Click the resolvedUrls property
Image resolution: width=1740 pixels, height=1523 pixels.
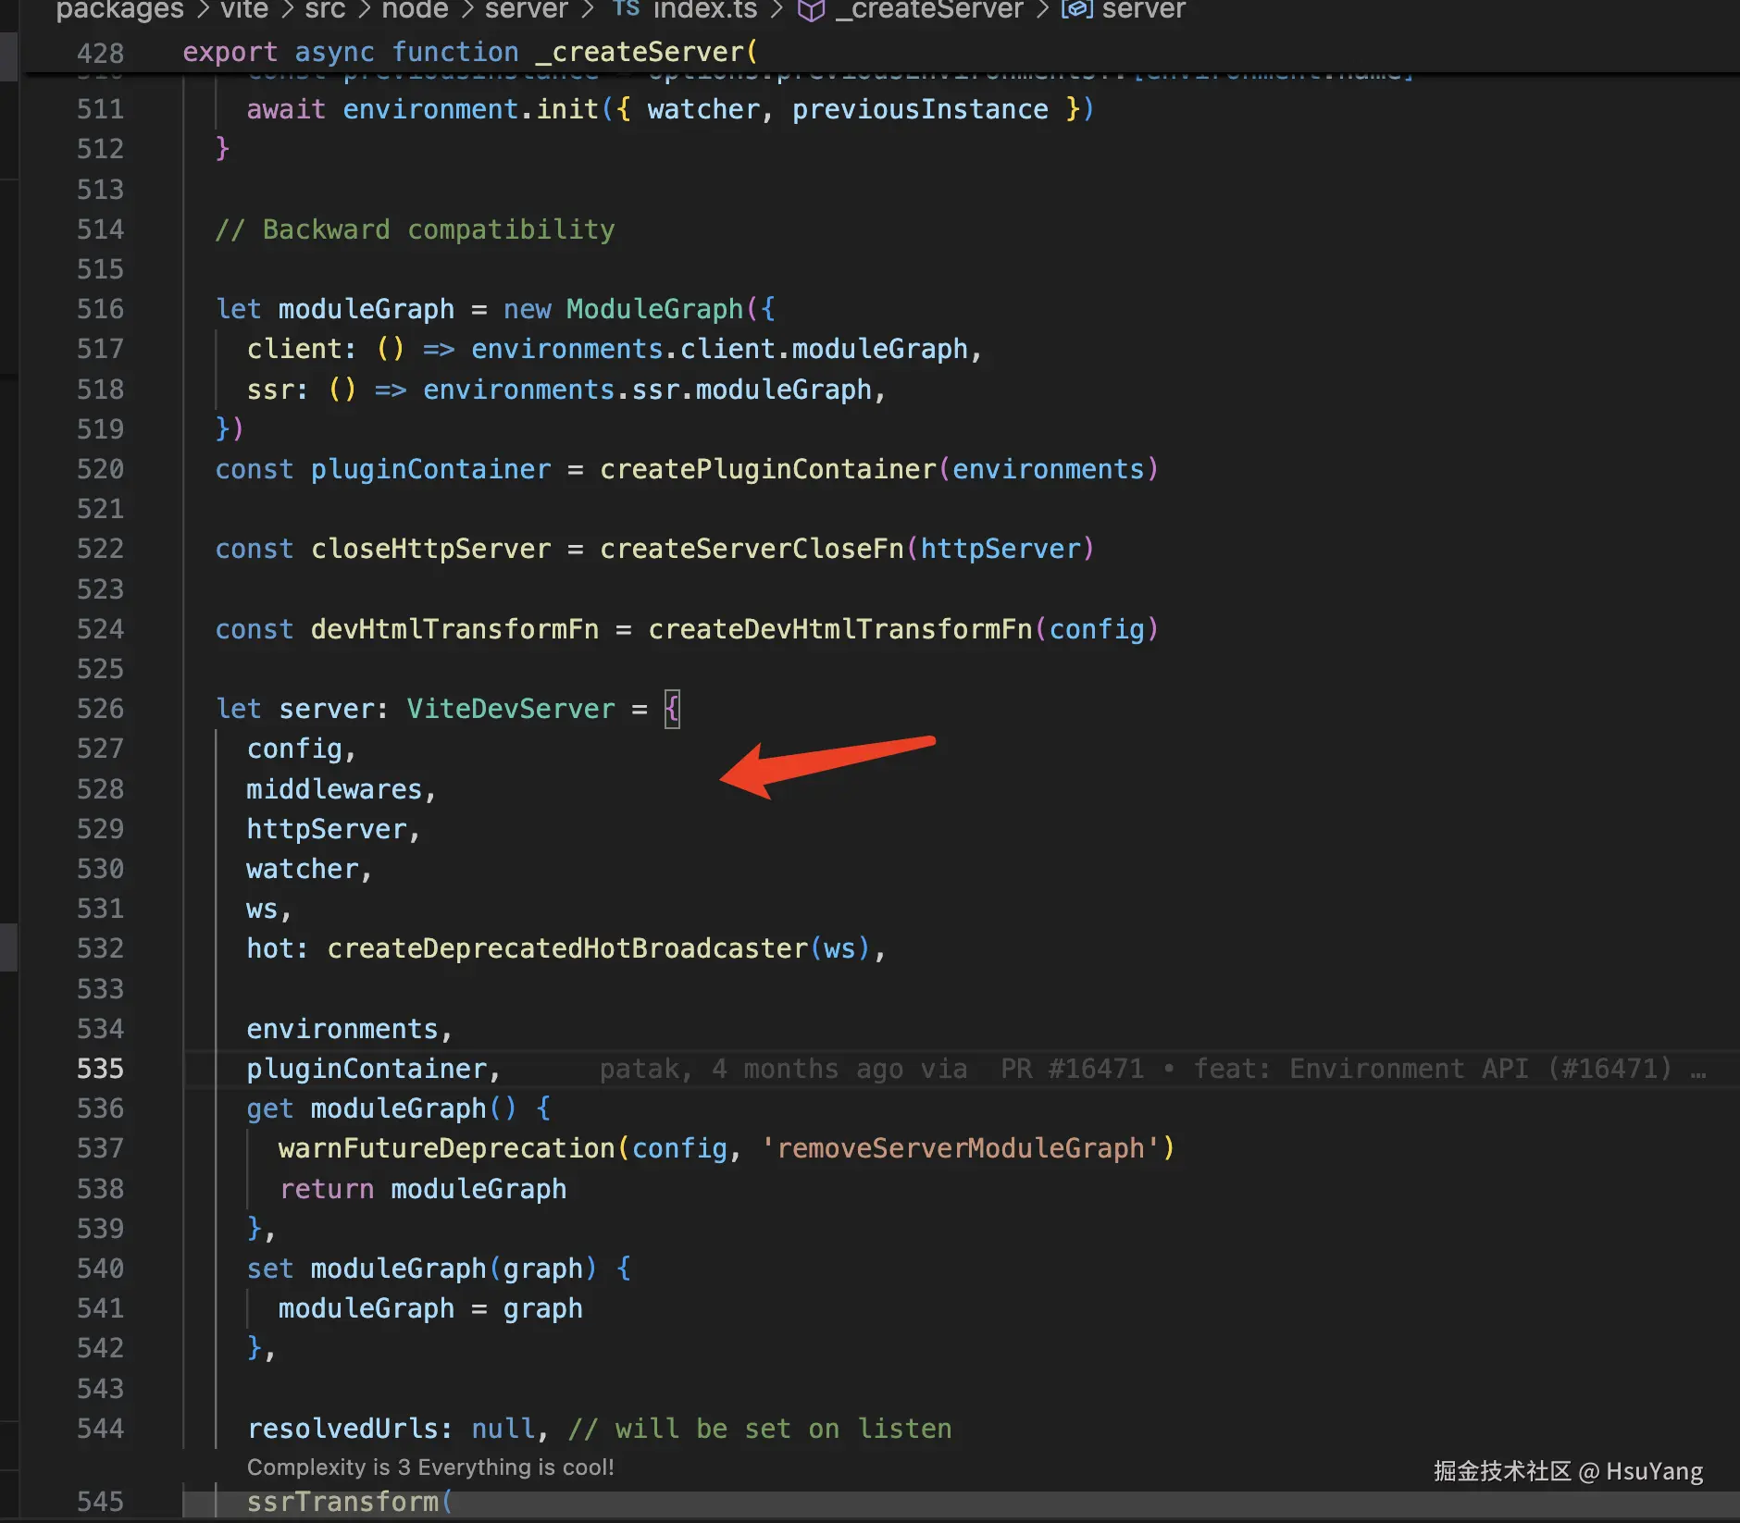(x=342, y=1429)
